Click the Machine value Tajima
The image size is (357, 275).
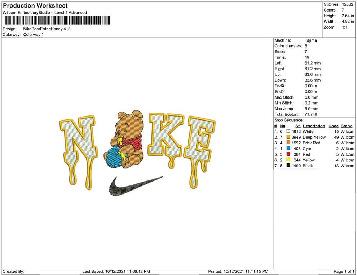(310, 40)
